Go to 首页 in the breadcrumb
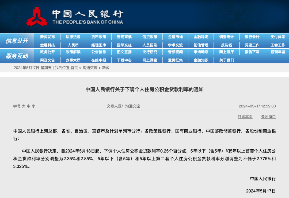This screenshot has height=198, width=289. pos(74,68)
